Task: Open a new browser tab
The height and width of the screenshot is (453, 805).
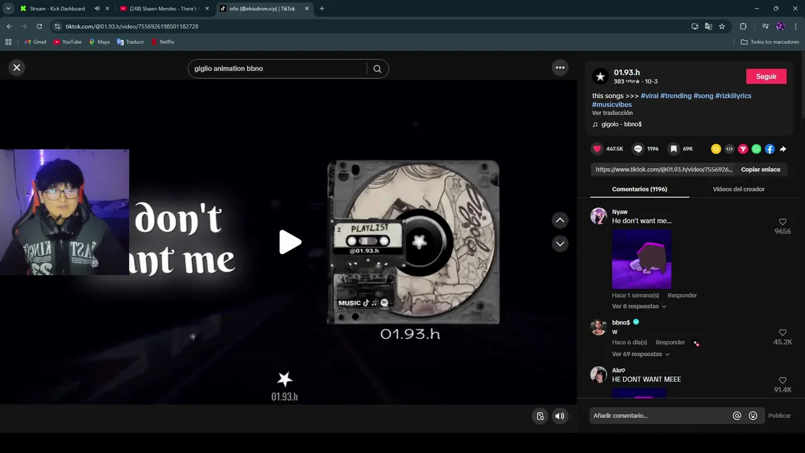Action: click(x=322, y=9)
